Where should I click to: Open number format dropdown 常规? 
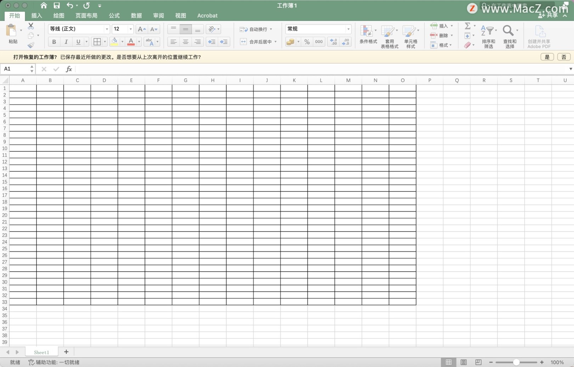coord(348,29)
